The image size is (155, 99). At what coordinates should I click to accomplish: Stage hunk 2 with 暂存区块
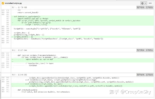[x=141, y=50]
